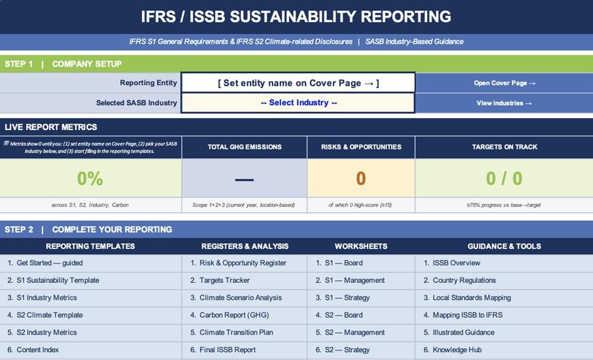The width and height of the screenshot is (593, 360).
Task: Open S1 — Management worksheet
Action: coord(361,280)
